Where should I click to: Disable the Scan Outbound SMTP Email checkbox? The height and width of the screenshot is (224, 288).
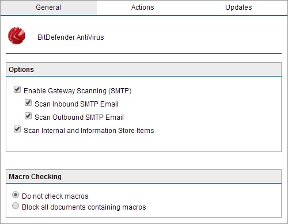(28, 116)
